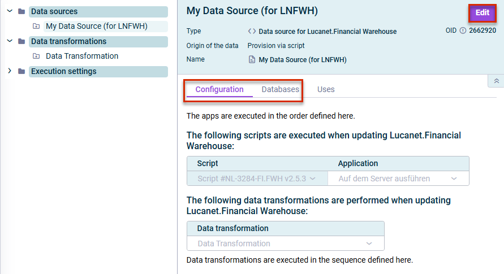Image resolution: width=504 pixels, height=274 pixels.
Task: Select the Data transformations folder label
Action: click(x=98, y=41)
